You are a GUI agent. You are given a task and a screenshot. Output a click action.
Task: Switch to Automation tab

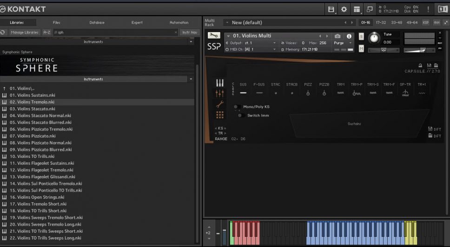(179, 22)
